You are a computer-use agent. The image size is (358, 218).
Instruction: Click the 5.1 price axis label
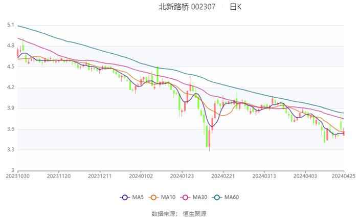11,25
